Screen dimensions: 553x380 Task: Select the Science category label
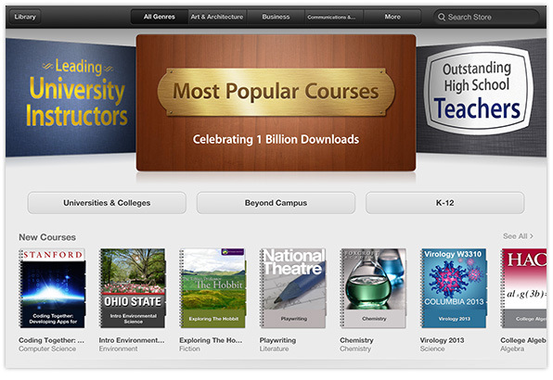432,348
